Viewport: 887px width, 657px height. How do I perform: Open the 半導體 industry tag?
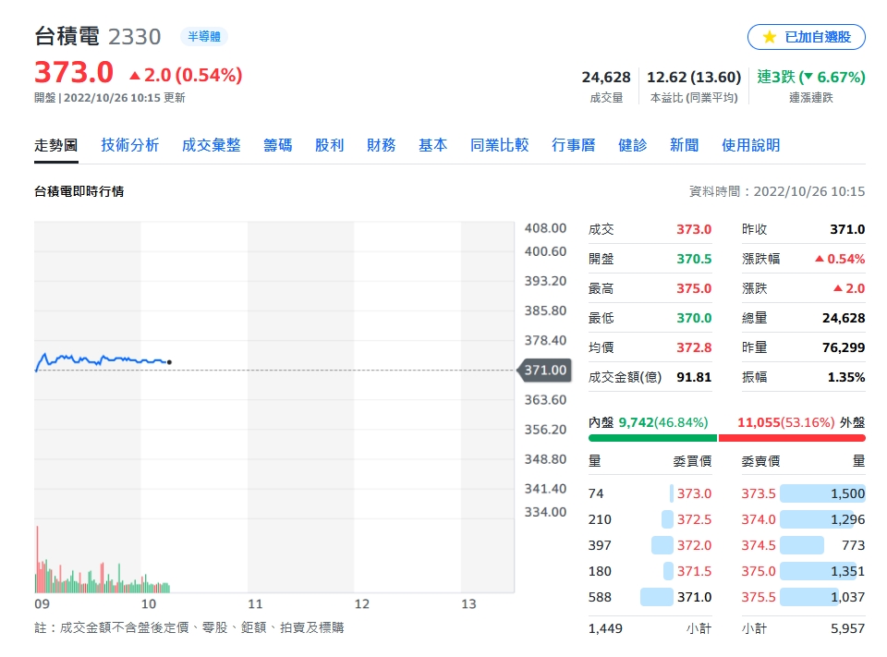[x=204, y=37]
